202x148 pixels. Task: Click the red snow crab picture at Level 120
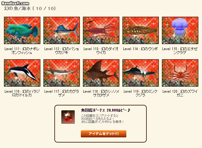[180, 73]
